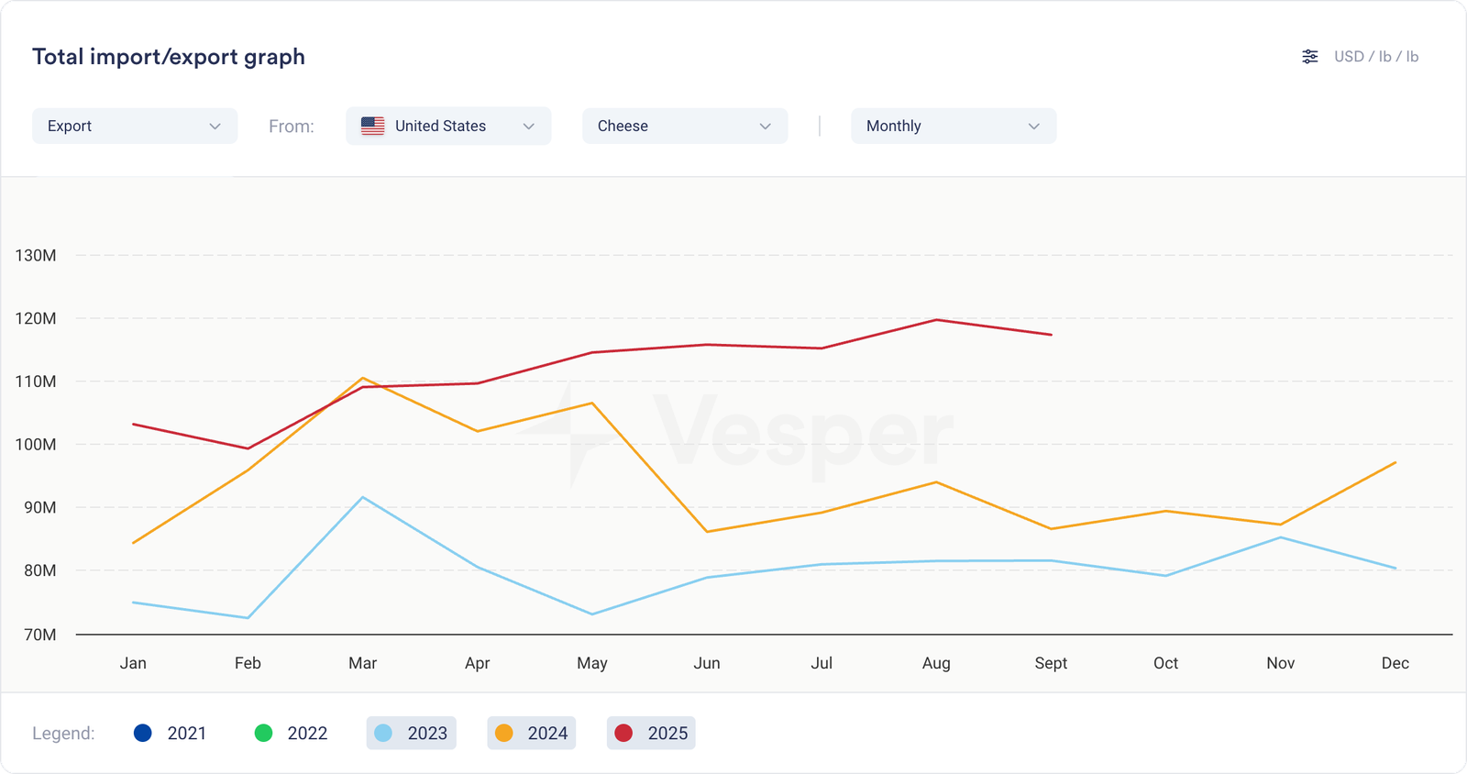
Task: Toggle the 2024 series label off
Action: [x=547, y=733]
